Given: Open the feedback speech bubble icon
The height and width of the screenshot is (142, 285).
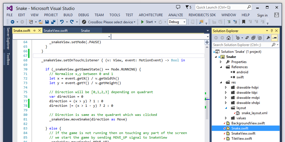Looking at the screenshot, I should 178,7.
